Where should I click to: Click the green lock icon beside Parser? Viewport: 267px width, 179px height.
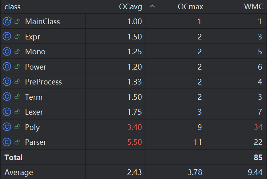[17, 142]
